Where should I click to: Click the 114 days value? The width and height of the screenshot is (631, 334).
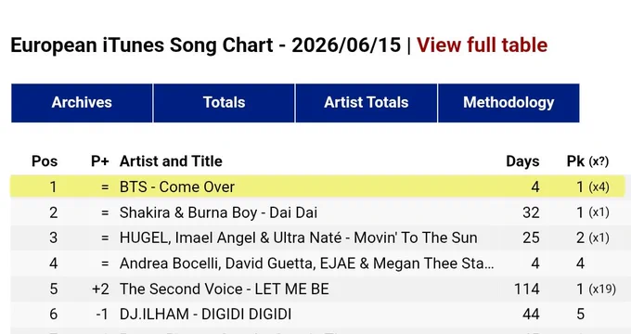pos(527,289)
